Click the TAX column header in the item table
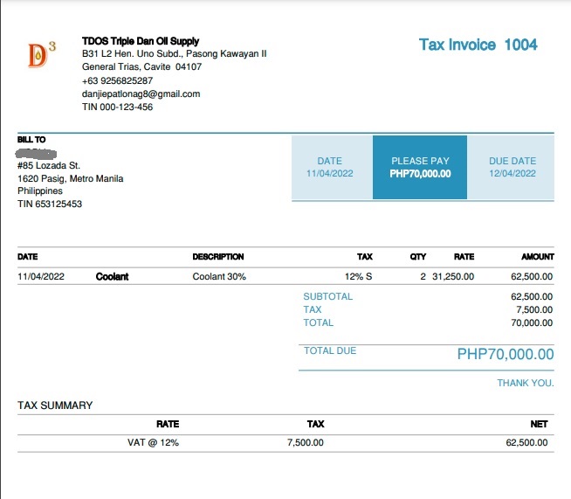The width and height of the screenshot is (571, 499). 365,257
